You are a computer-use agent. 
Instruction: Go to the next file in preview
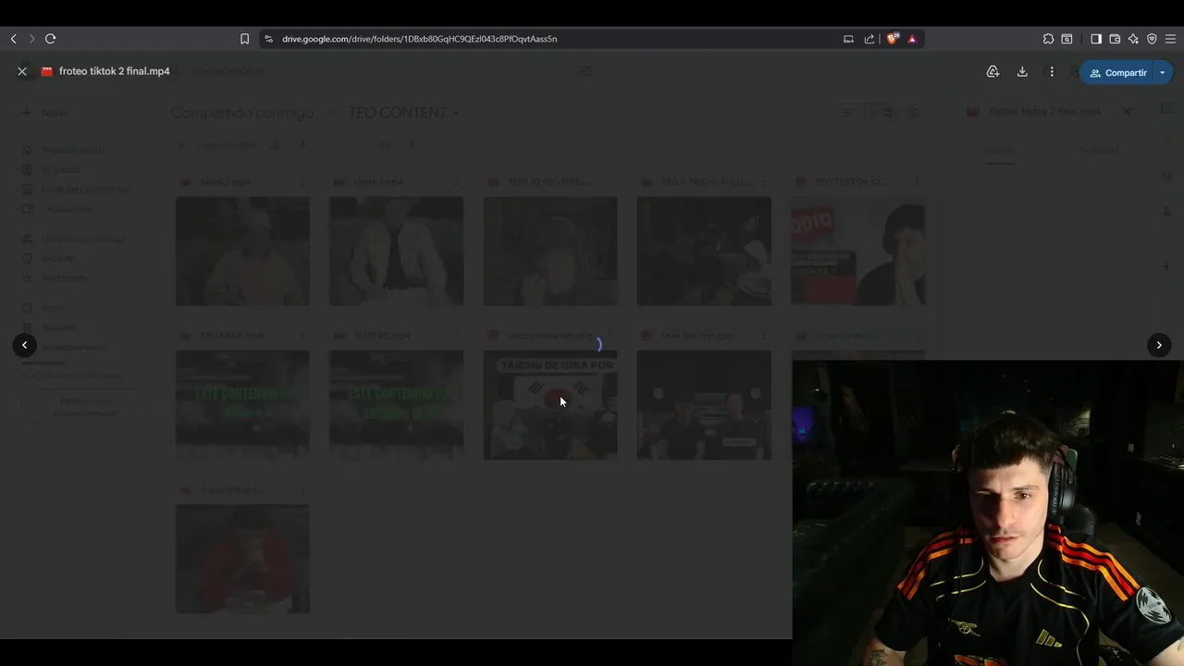click(1159, 345)
